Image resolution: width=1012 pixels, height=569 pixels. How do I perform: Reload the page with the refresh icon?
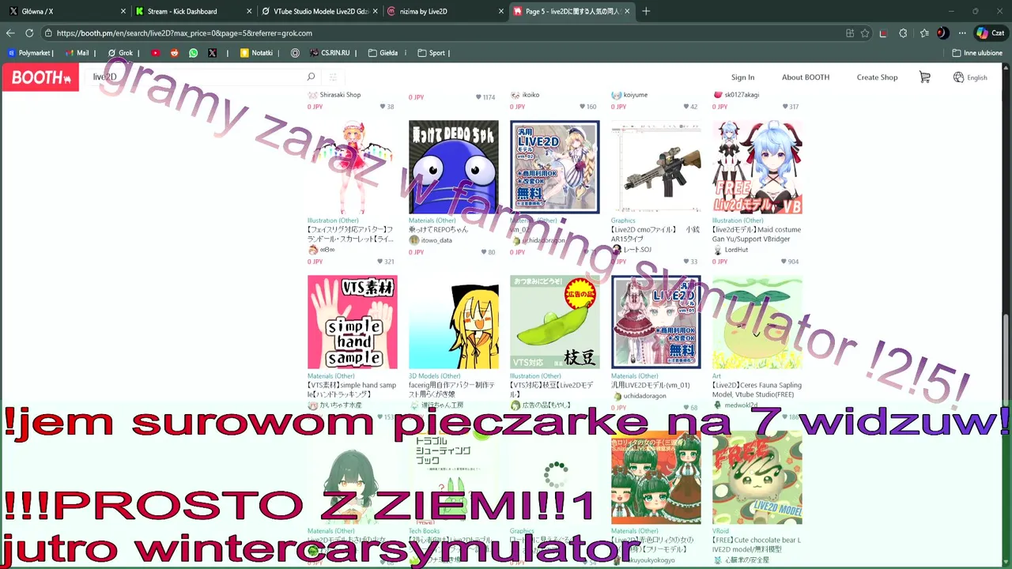point(29,33)
